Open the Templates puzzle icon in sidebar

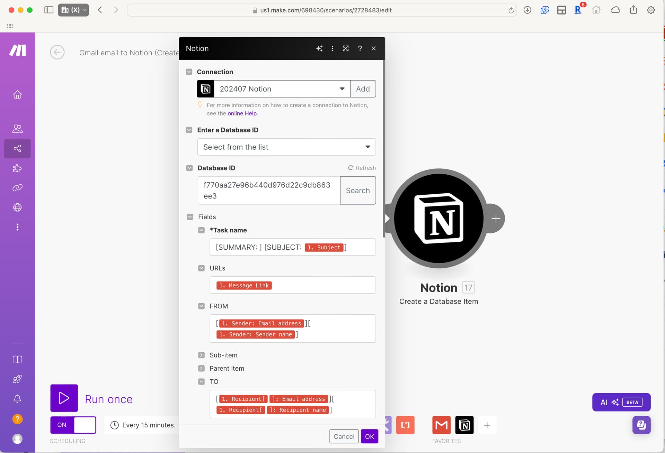(x=17, y=168)
